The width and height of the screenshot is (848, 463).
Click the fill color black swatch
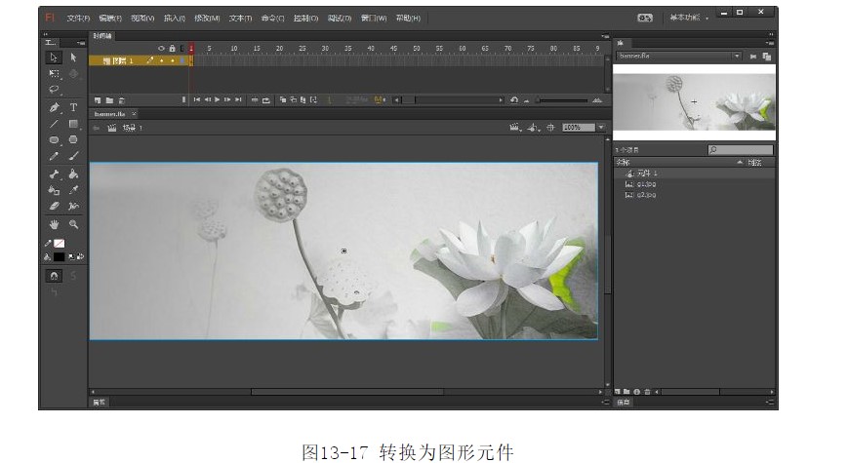point(59,256)
